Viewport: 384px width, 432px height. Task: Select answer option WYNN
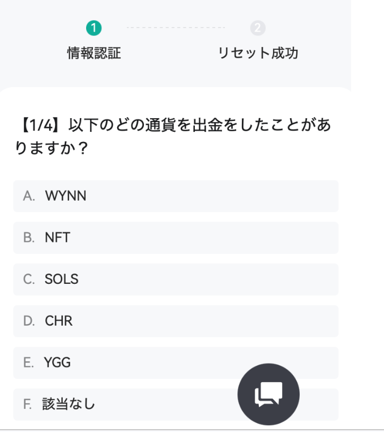(176, 196)
